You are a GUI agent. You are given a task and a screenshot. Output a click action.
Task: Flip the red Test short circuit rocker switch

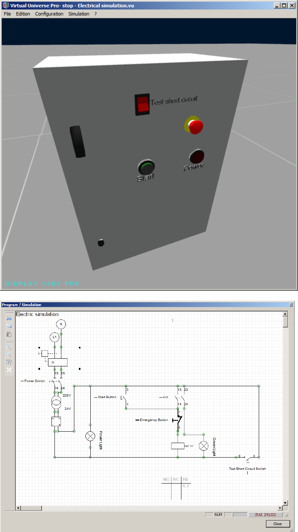[x=143, y=104]
